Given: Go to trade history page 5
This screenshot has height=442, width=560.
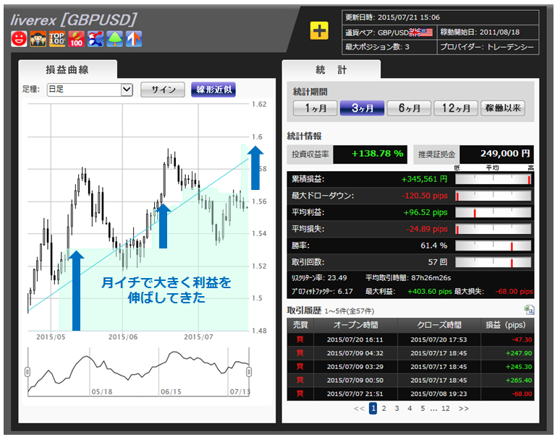Looking at the screenshot, I should 423,409.
